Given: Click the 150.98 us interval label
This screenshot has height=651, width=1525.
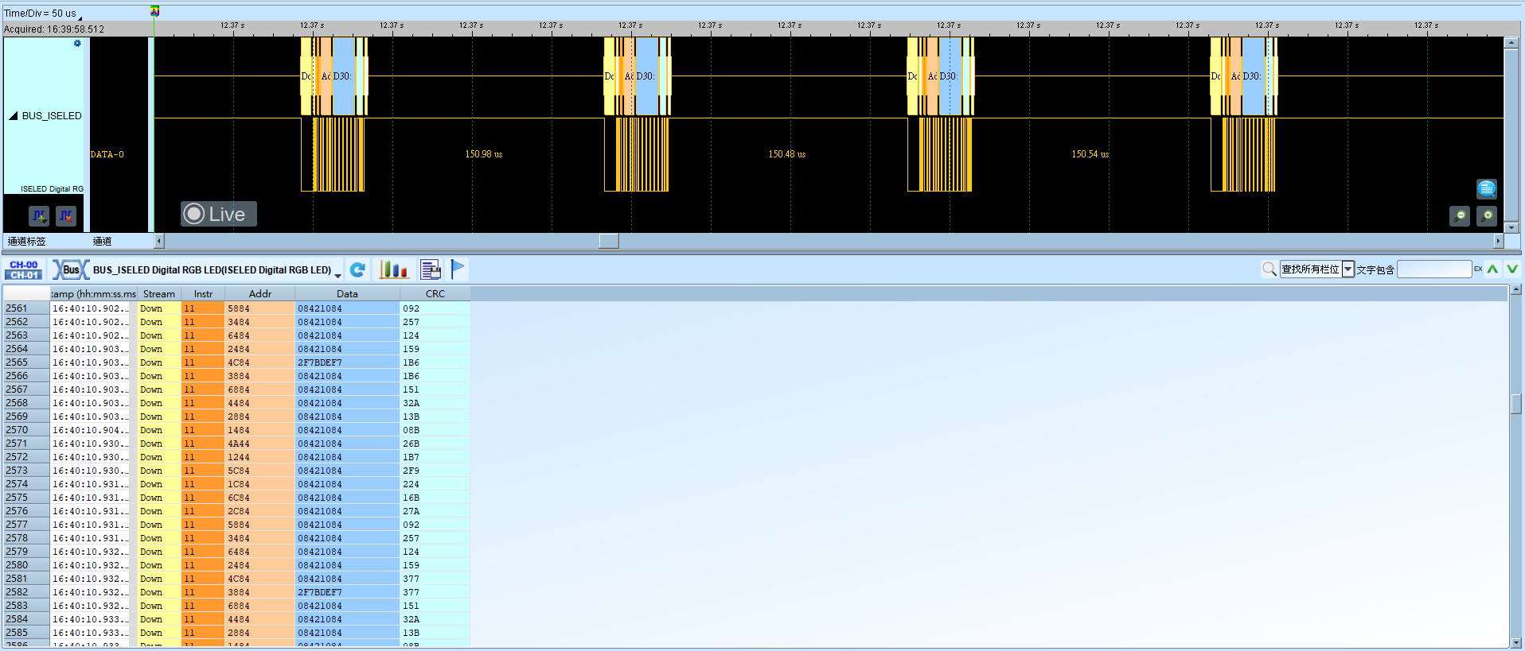Looking at the screenshot, I should pos(484,154).
